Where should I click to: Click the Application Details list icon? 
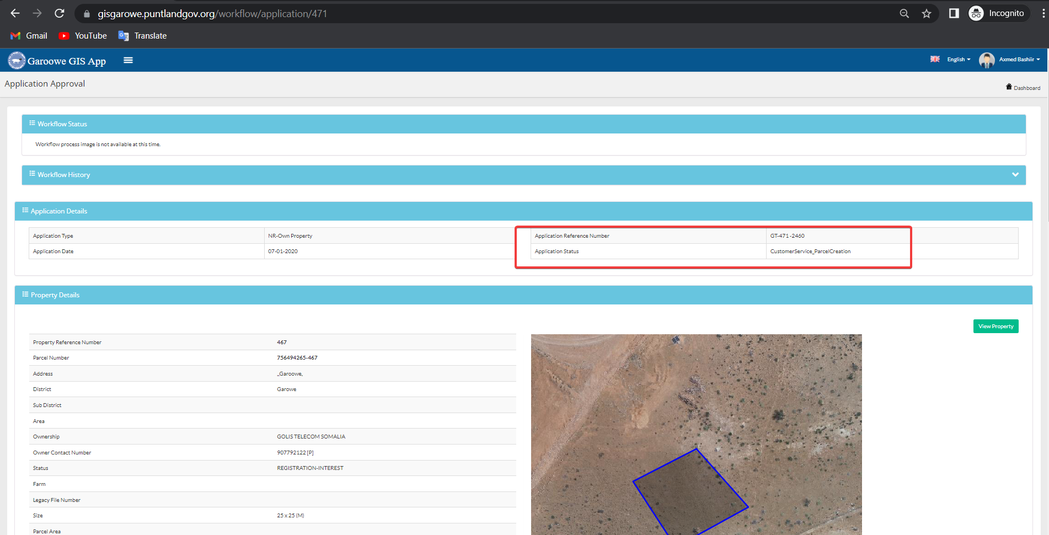25,210
